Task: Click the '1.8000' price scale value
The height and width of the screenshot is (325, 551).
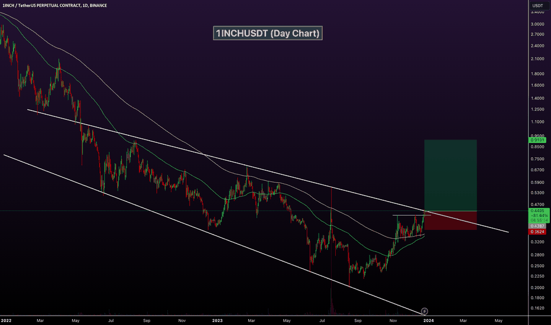Action: [x=537, y=74]
